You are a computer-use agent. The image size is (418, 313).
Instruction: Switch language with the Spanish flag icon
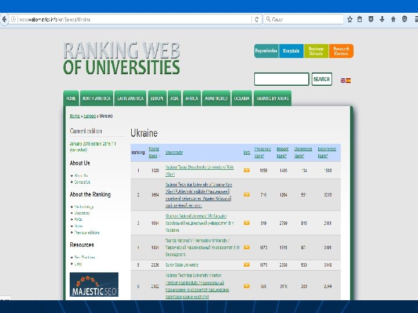point(348,81)
